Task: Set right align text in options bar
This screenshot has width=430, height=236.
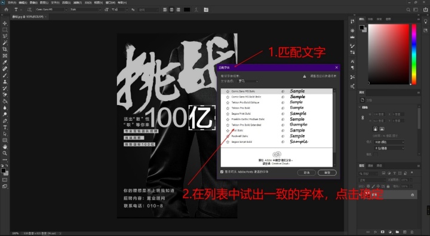Action: point(178,10)
